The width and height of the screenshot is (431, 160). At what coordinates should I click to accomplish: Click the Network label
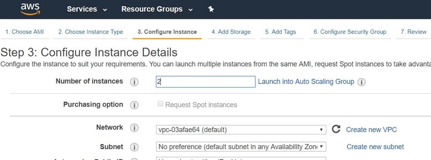tap(110, 127)
